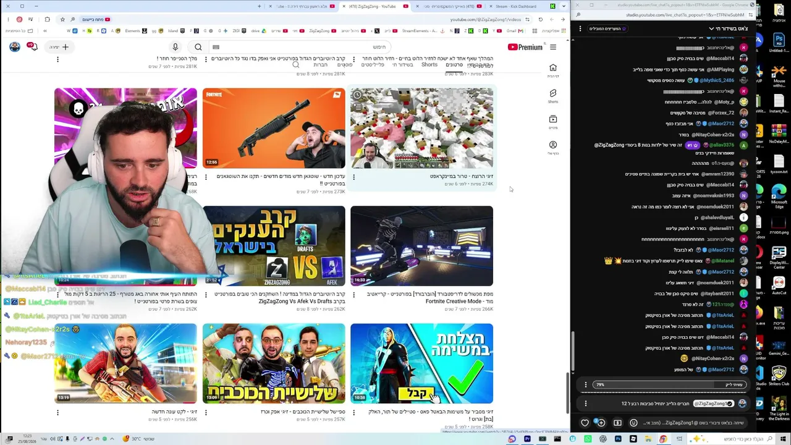This screenshot has height=445, width=791.
Task: Open the emoji picker in live chat
Action: 633,423
